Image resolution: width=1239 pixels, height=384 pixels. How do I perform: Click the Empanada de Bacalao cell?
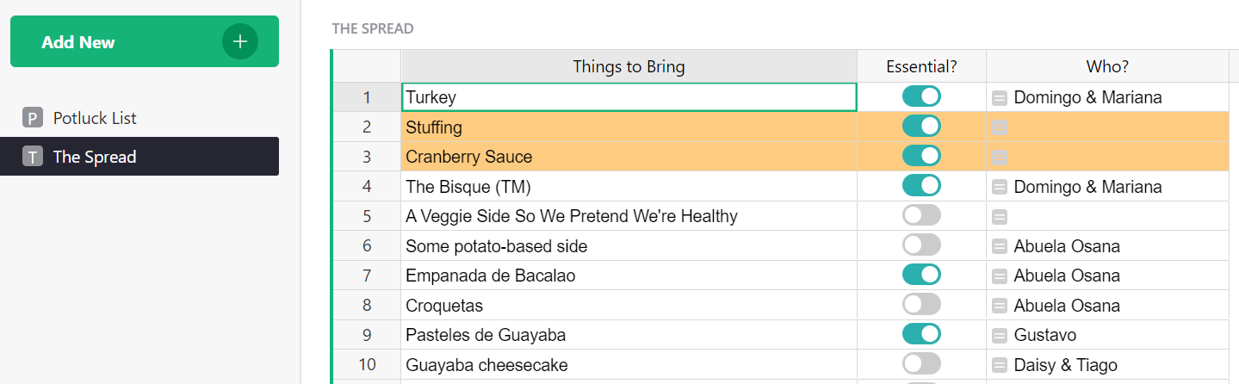(629, 276)
